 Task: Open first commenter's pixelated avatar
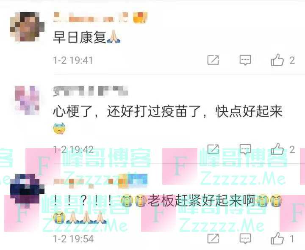[27, 27]
